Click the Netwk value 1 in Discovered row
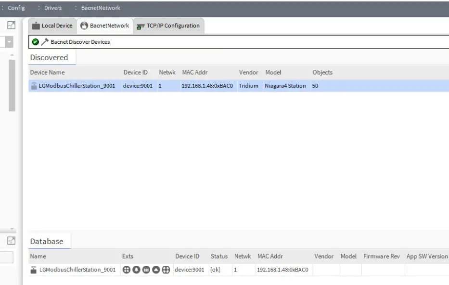This screenshot has width=449, height=285. click(x=160, y=86)
